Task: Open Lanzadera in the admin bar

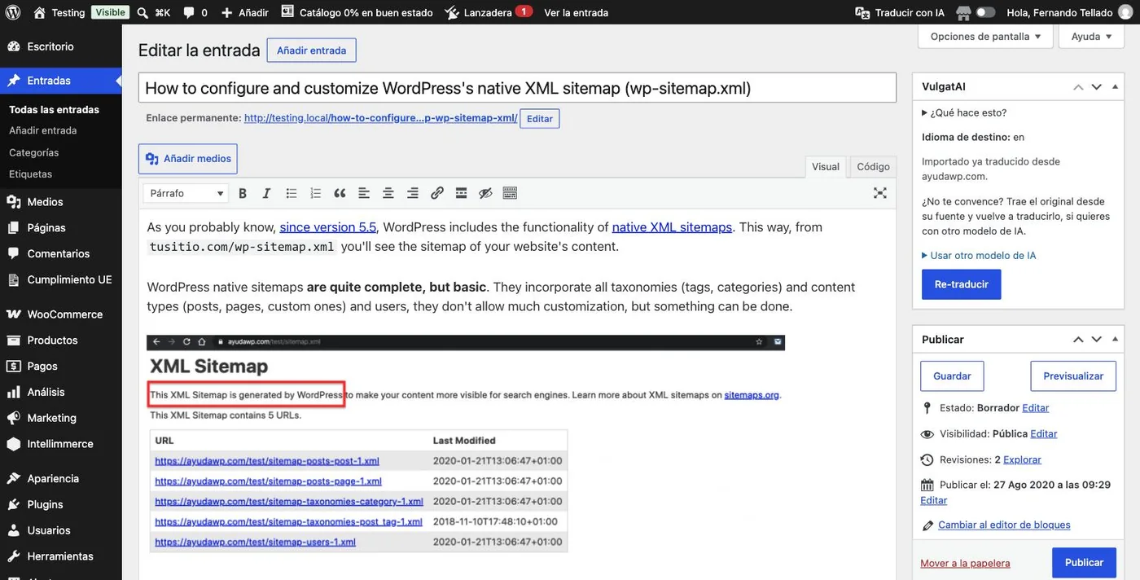Action: pyautogui.click(x=489, y=12)
